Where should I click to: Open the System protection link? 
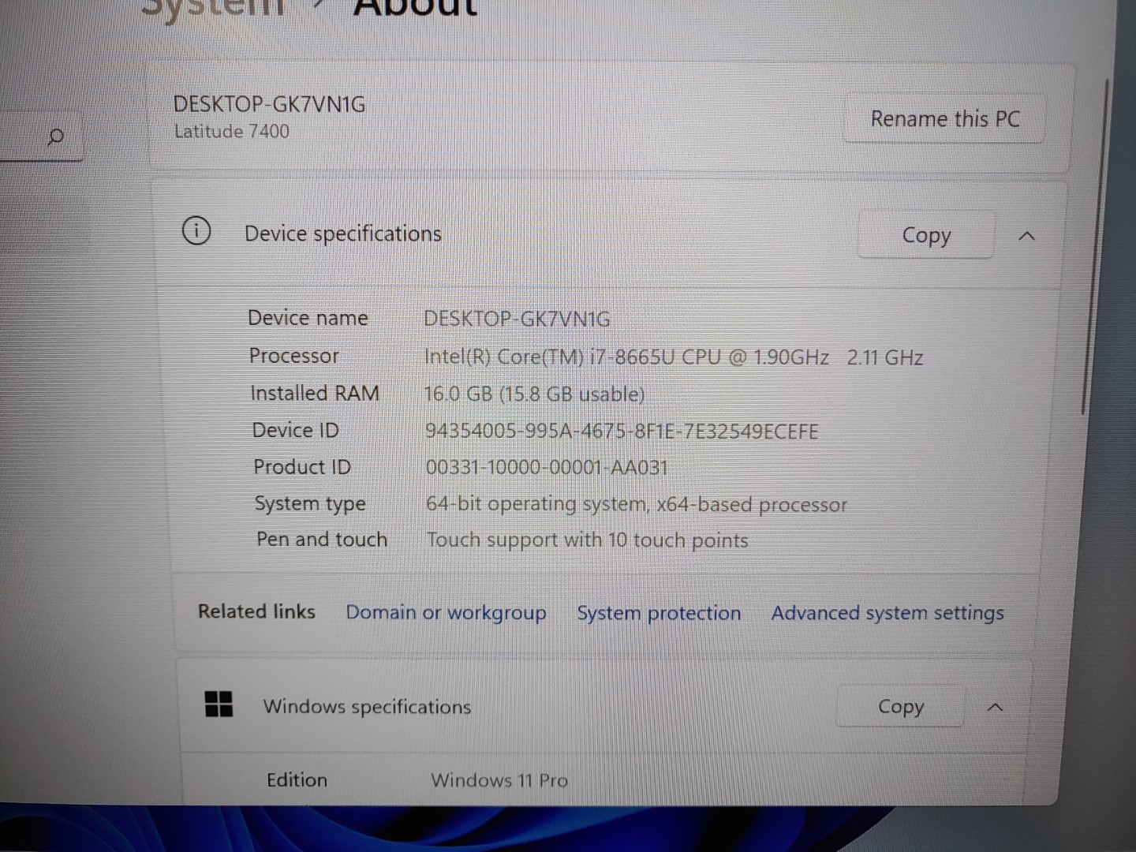point(659,613)
